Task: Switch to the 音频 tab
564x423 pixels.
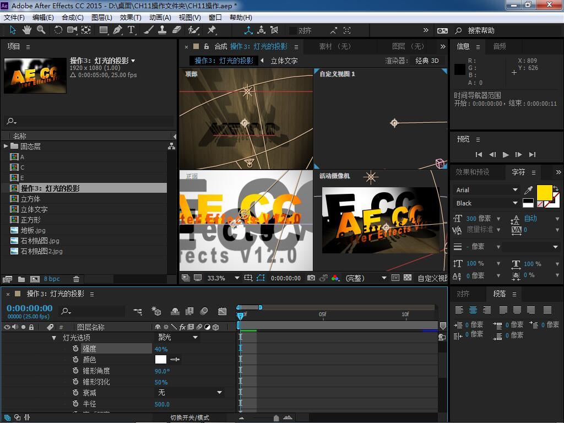Action: tap(499, 46)
